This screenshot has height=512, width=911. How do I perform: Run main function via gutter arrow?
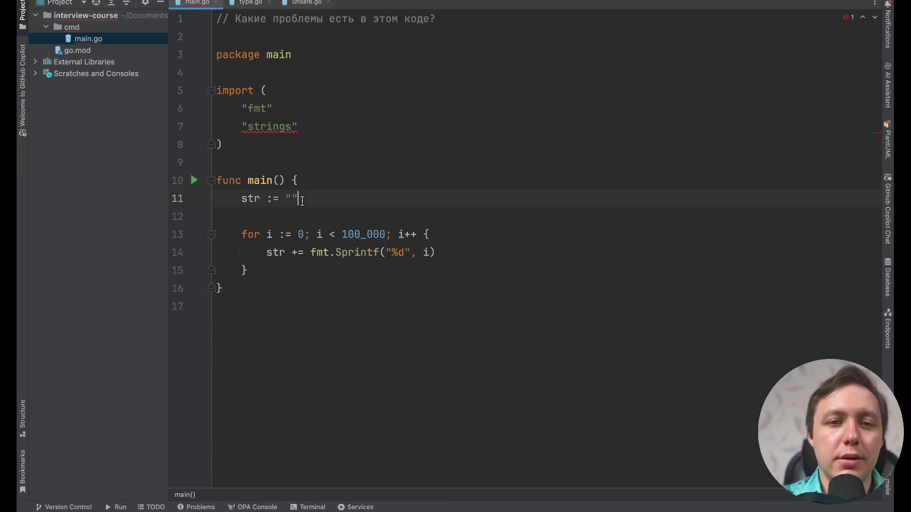(194, 180)
